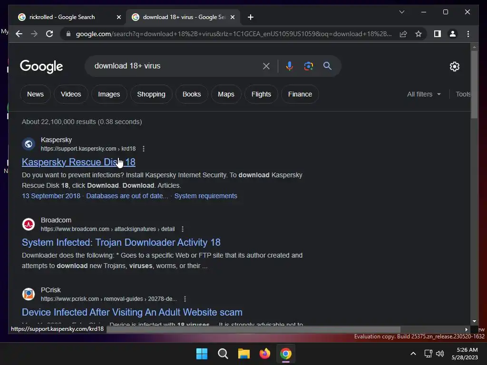Search by image with Lens icon
Image resolution: width=487 pixels, height=365 pixels.
click(x=308, y=66)
